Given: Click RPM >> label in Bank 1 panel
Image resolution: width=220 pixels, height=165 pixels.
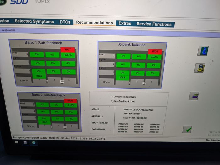Looking at the screenshot, I should pos(24,80).
